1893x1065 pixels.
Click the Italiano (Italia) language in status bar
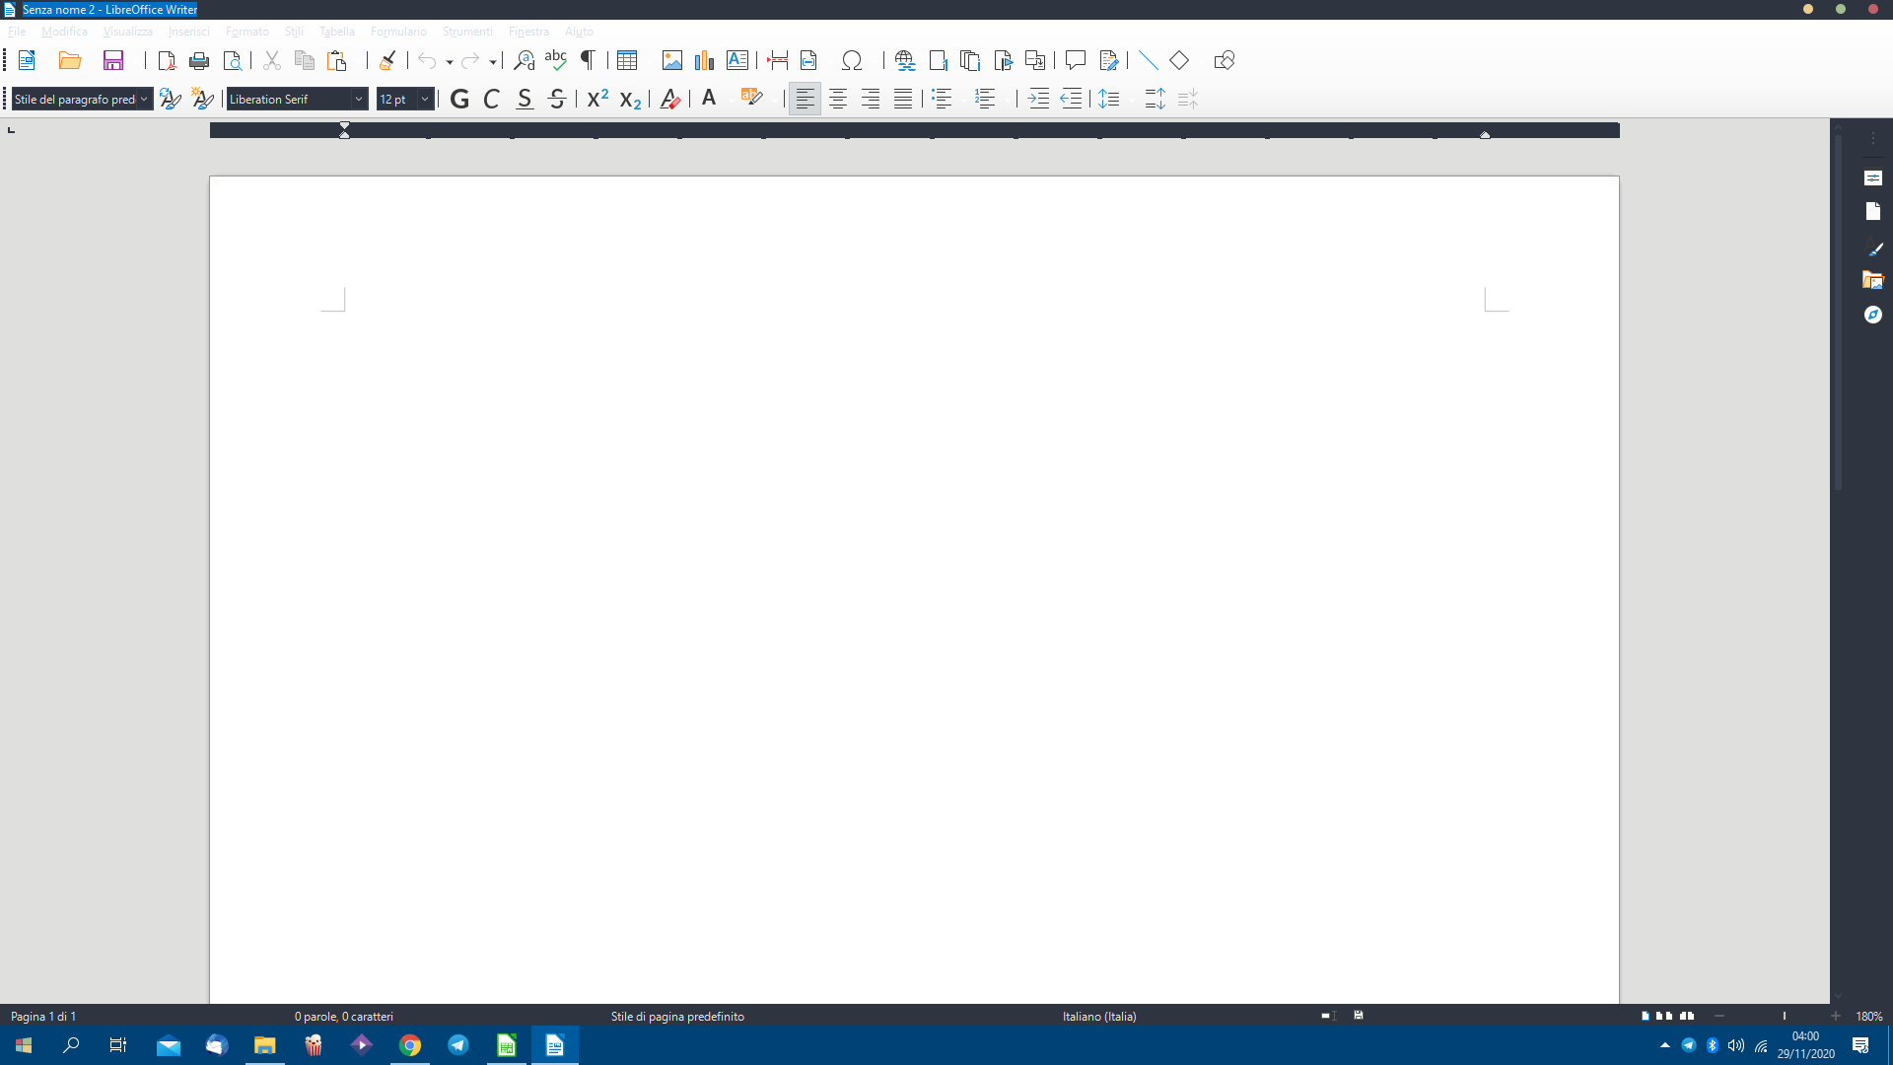(1099, 1016)
